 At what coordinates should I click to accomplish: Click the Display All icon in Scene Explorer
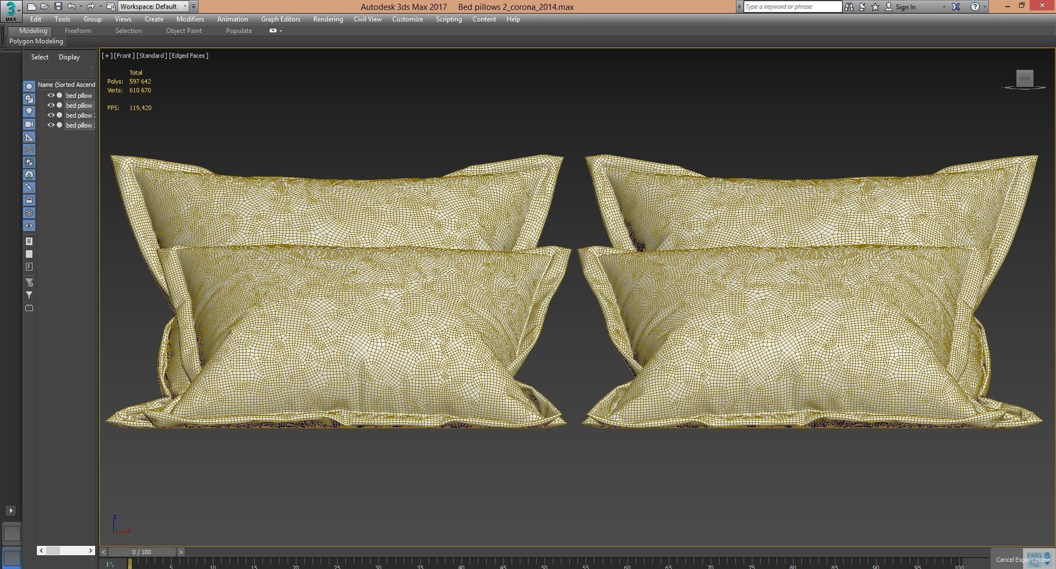click(29, 241)
